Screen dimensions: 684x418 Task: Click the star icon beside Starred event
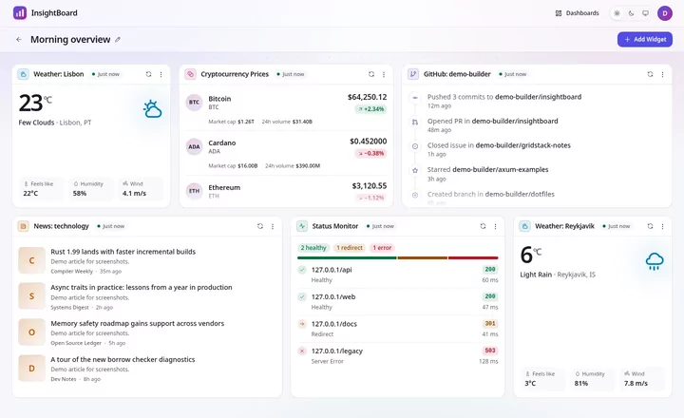coord(415,171)
